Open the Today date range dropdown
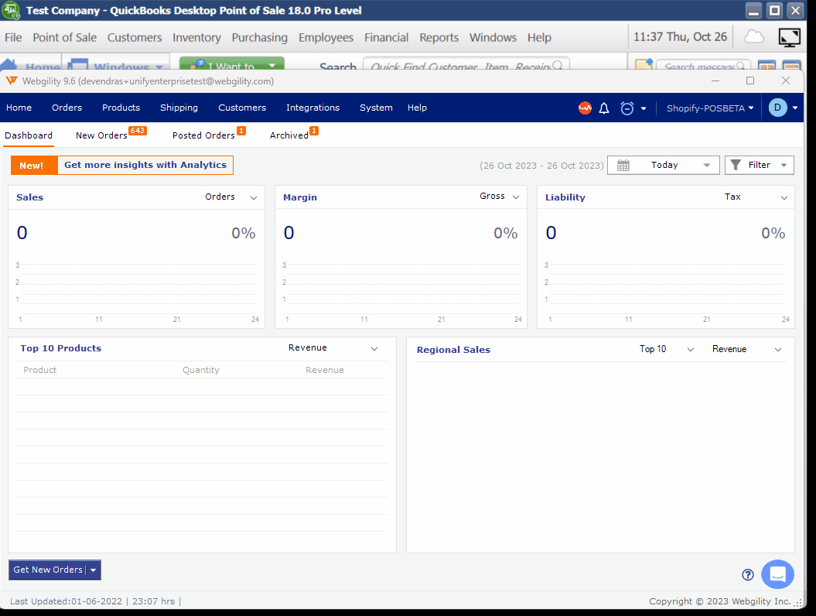Viewport: 816px width, 616px height. 664,165
